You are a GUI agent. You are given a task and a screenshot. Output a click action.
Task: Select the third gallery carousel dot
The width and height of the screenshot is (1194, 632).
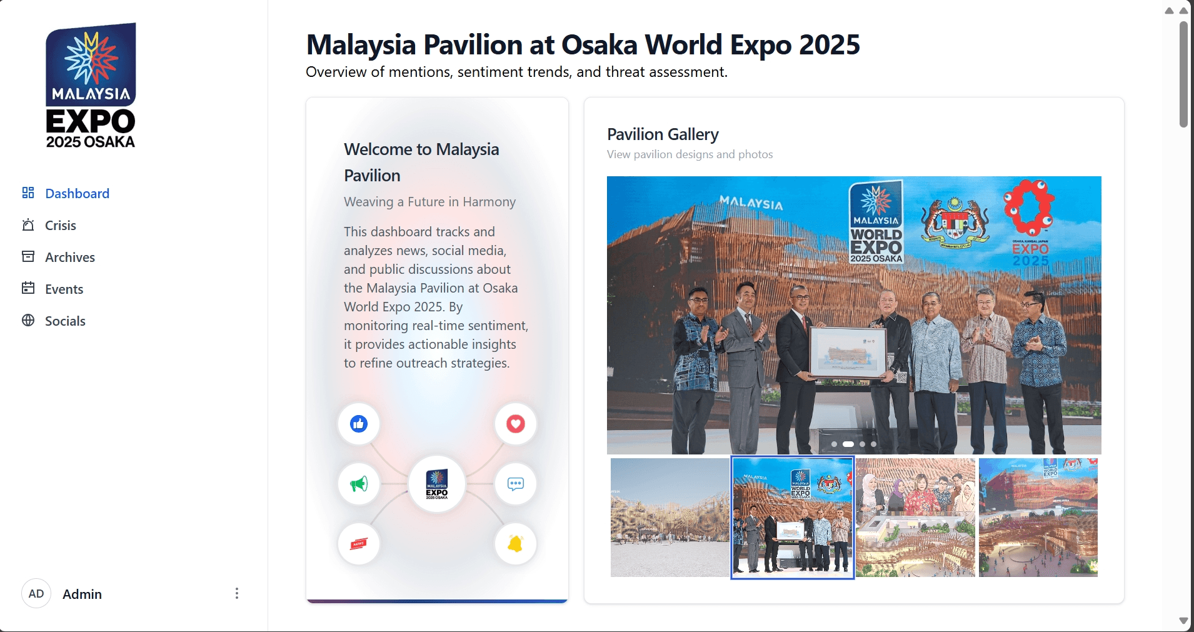pyautogui.click(x=862, y=444)
